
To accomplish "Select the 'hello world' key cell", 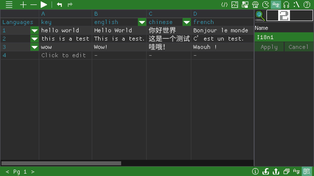I will 65,30.
